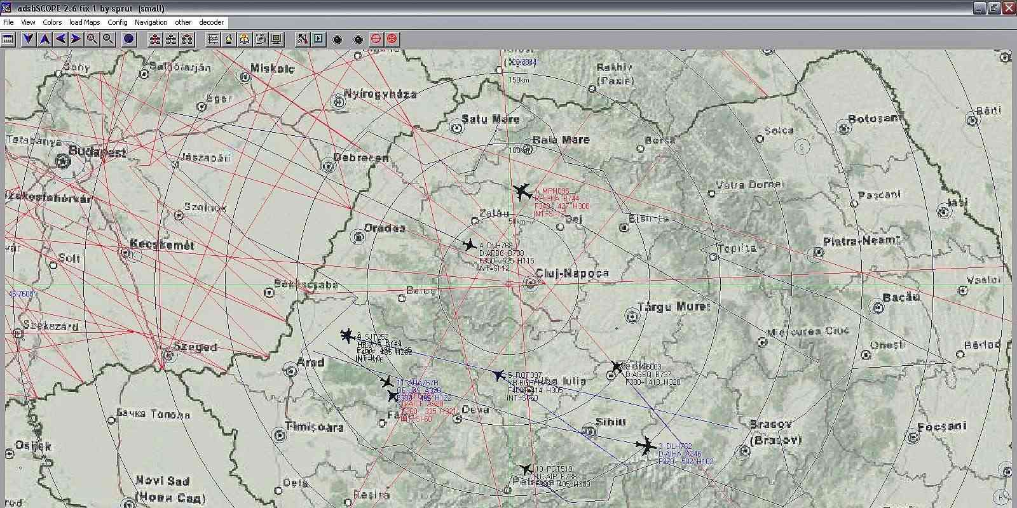Click the Cluj-Napoca city label
Image resolution: width=1017 pixels, height=508 pixels.
[572, 274]
